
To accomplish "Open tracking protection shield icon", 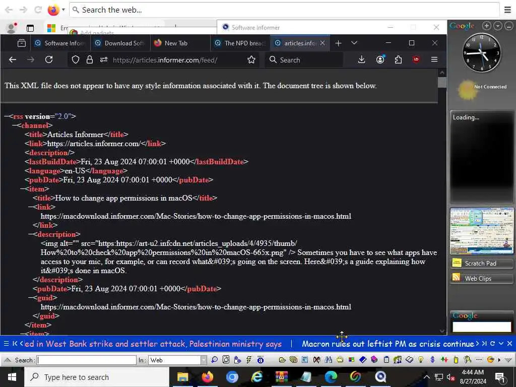I will click(76, 59).
